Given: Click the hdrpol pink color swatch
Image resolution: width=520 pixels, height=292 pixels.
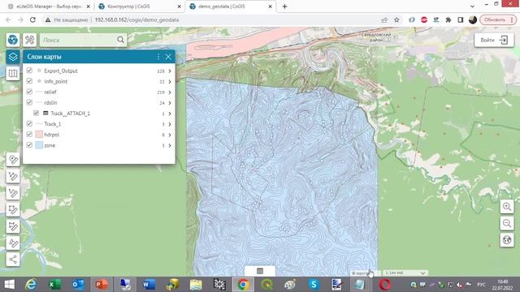Looking at the screenshot, I should 39,135.
